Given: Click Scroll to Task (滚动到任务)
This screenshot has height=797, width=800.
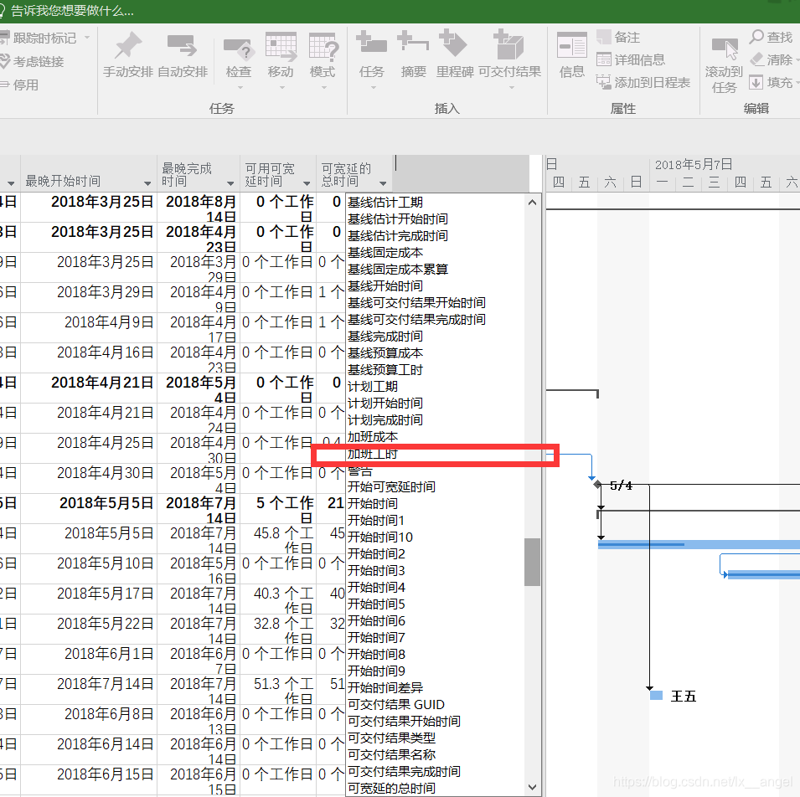Looking at the screenshot, I should point(724,65).
